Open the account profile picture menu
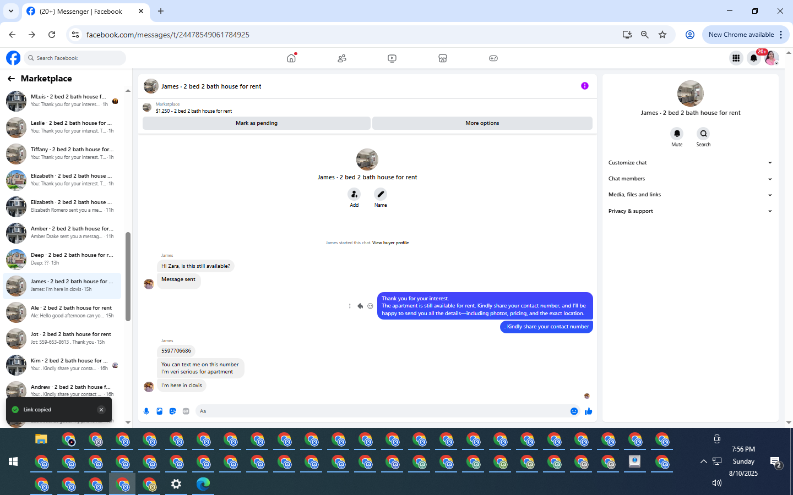The width and height of the screenshot is (793, 495). tap(772, 58)
